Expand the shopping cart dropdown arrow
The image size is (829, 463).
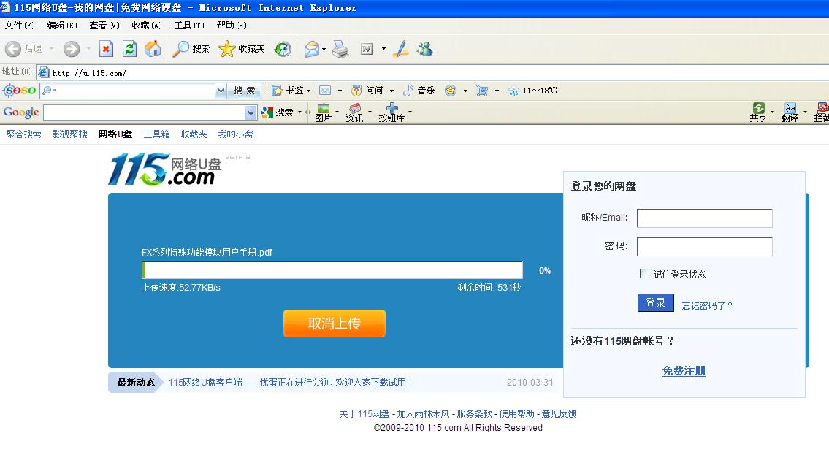(497, 91)
